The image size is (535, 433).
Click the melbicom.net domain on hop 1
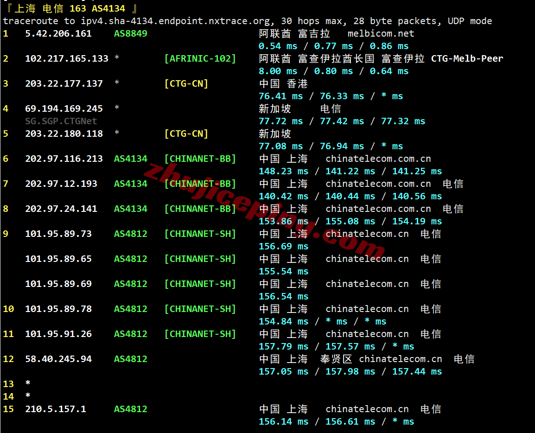[381, 33]
